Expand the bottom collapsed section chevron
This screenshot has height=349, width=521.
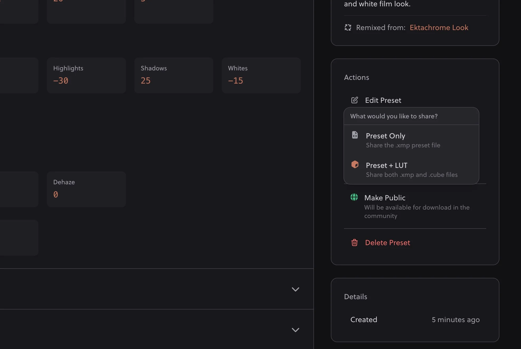click(296, 330)
